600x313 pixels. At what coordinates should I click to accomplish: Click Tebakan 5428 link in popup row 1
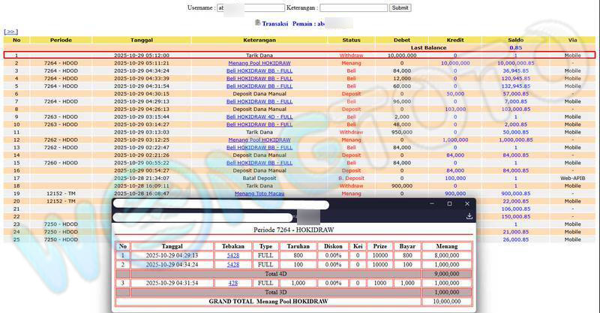(233, 256)
